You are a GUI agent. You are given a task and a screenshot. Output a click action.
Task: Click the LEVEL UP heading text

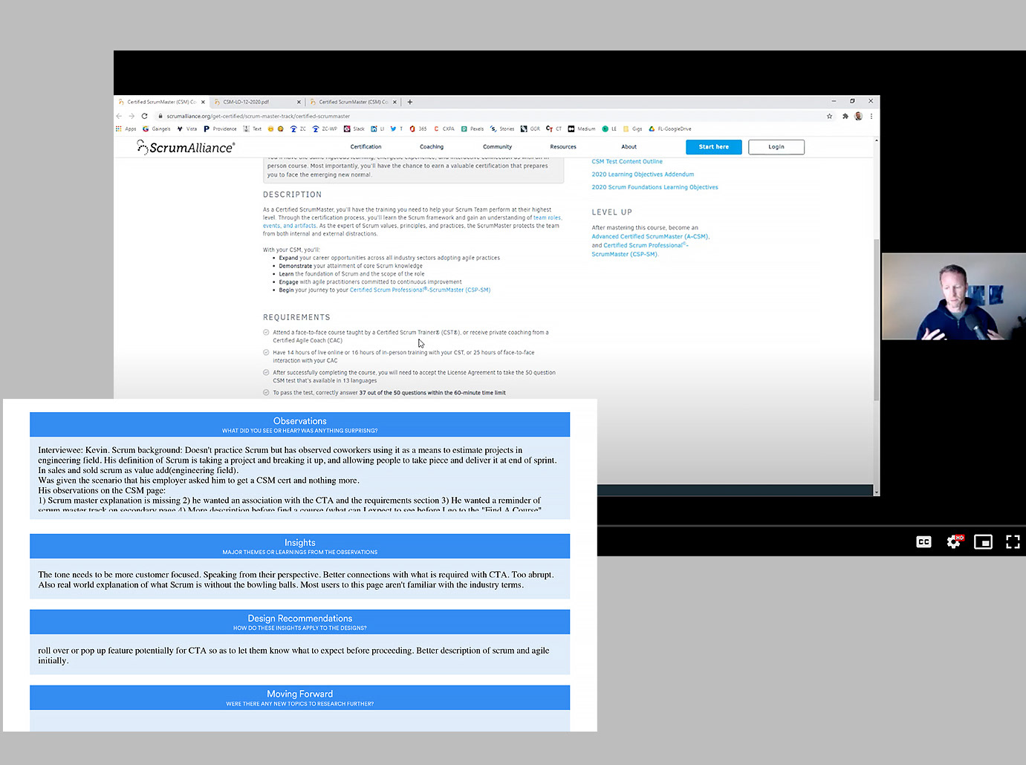pos(611,212)
